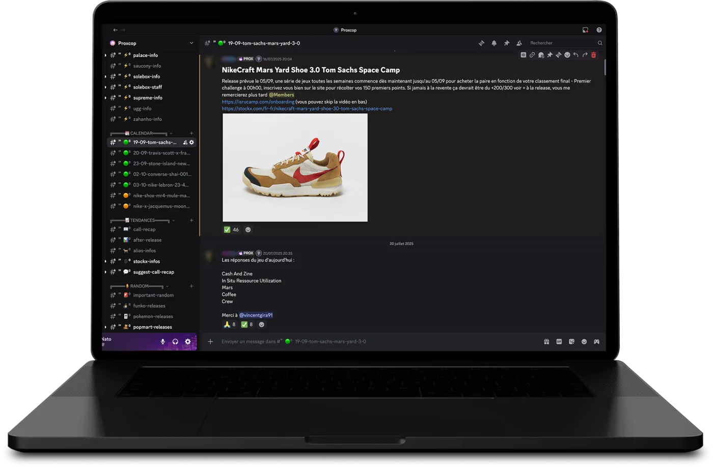Add reaction below the shoe image
This screenshot has height=467, width=713.
[248, 230]
